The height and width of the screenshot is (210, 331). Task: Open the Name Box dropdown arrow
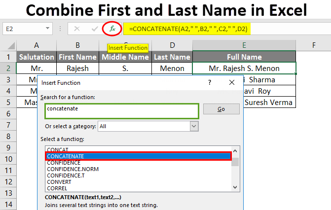(x=48, y=28)
